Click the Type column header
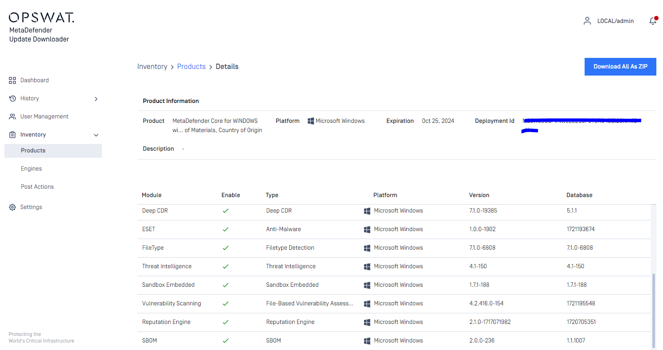This screenshot has height=350, width=663. [272, 195]
